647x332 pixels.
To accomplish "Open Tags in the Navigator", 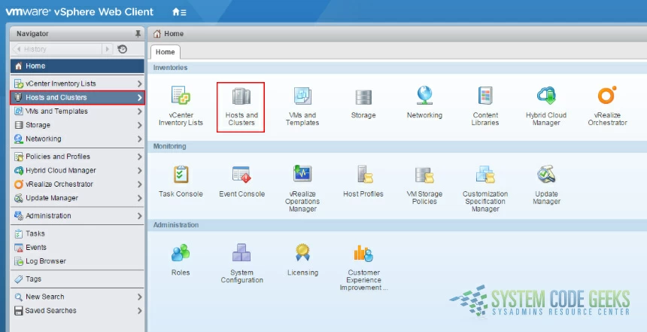I will [x=77, y=279].
